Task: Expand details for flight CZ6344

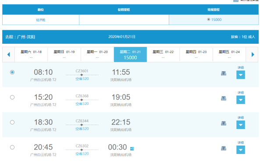Action: pyautogui.click(x=241, y=125)
